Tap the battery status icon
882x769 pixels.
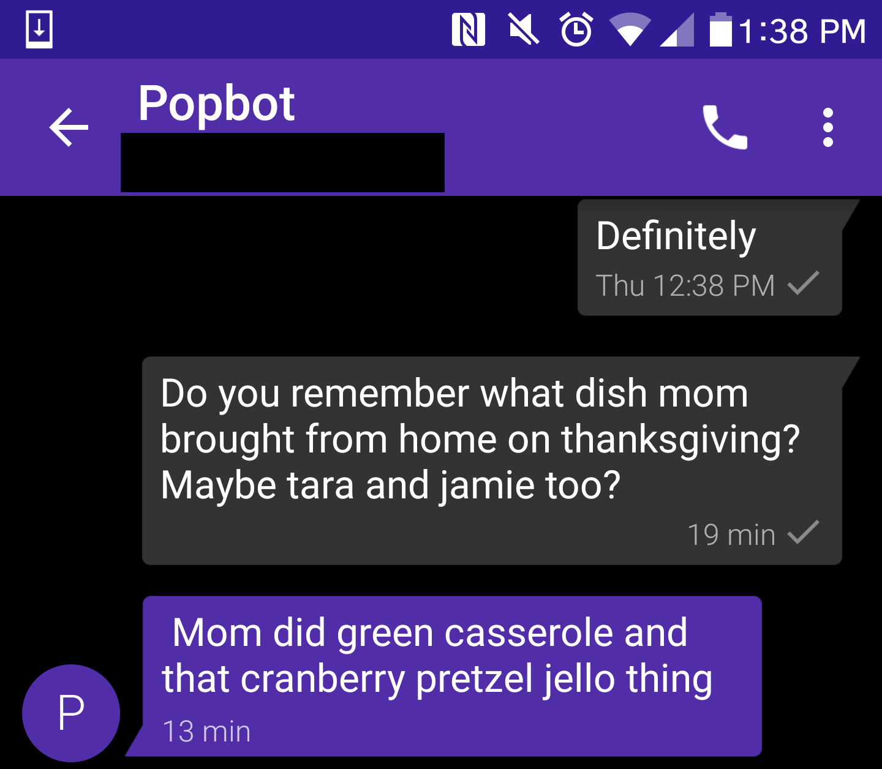(x=720, y=29)
